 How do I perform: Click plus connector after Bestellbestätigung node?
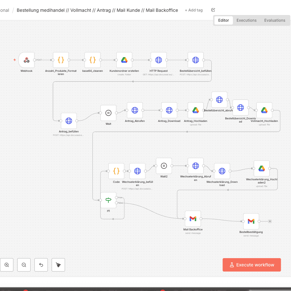tap(270, 221)
